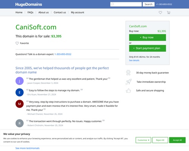
Task: Expand the Customize cookie dropdown
Action: point(143,140)
